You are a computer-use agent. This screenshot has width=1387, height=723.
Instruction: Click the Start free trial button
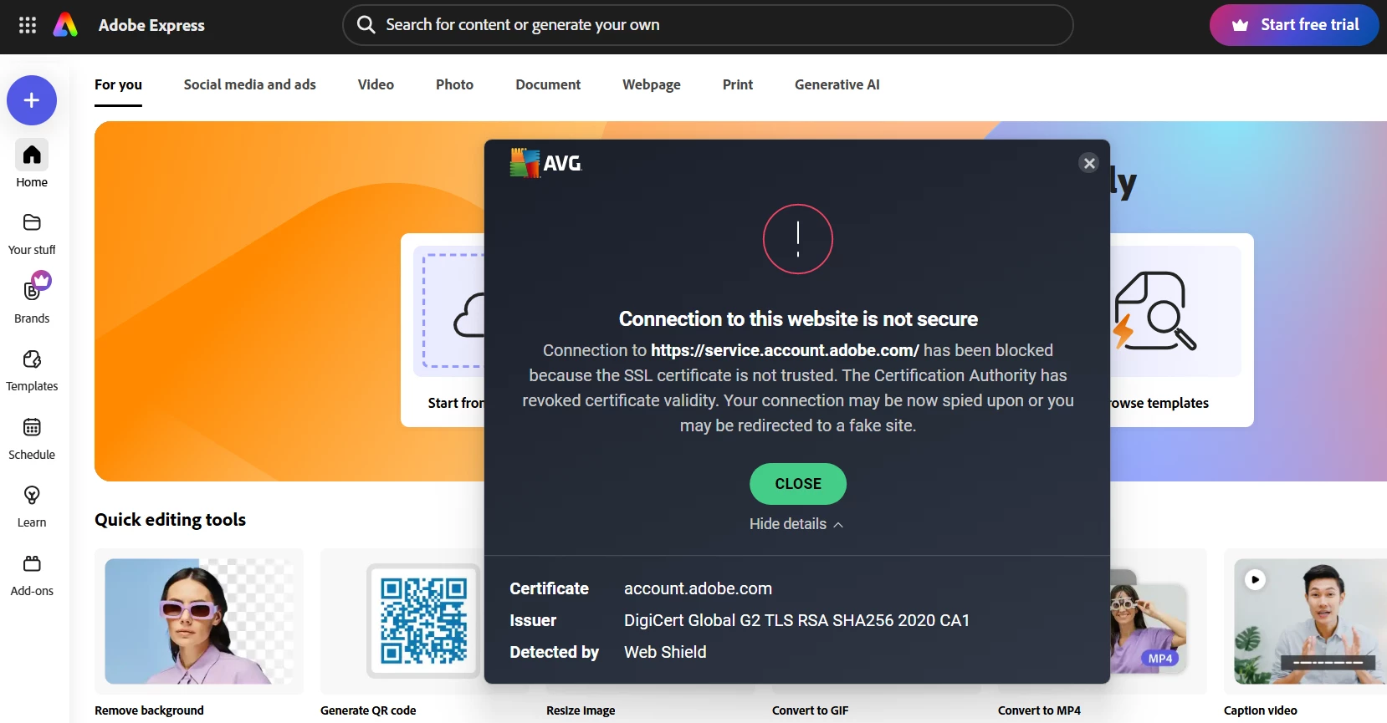click(1293, 25)
